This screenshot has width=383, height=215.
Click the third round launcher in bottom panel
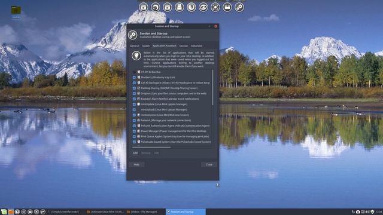[x=17, y=212]
